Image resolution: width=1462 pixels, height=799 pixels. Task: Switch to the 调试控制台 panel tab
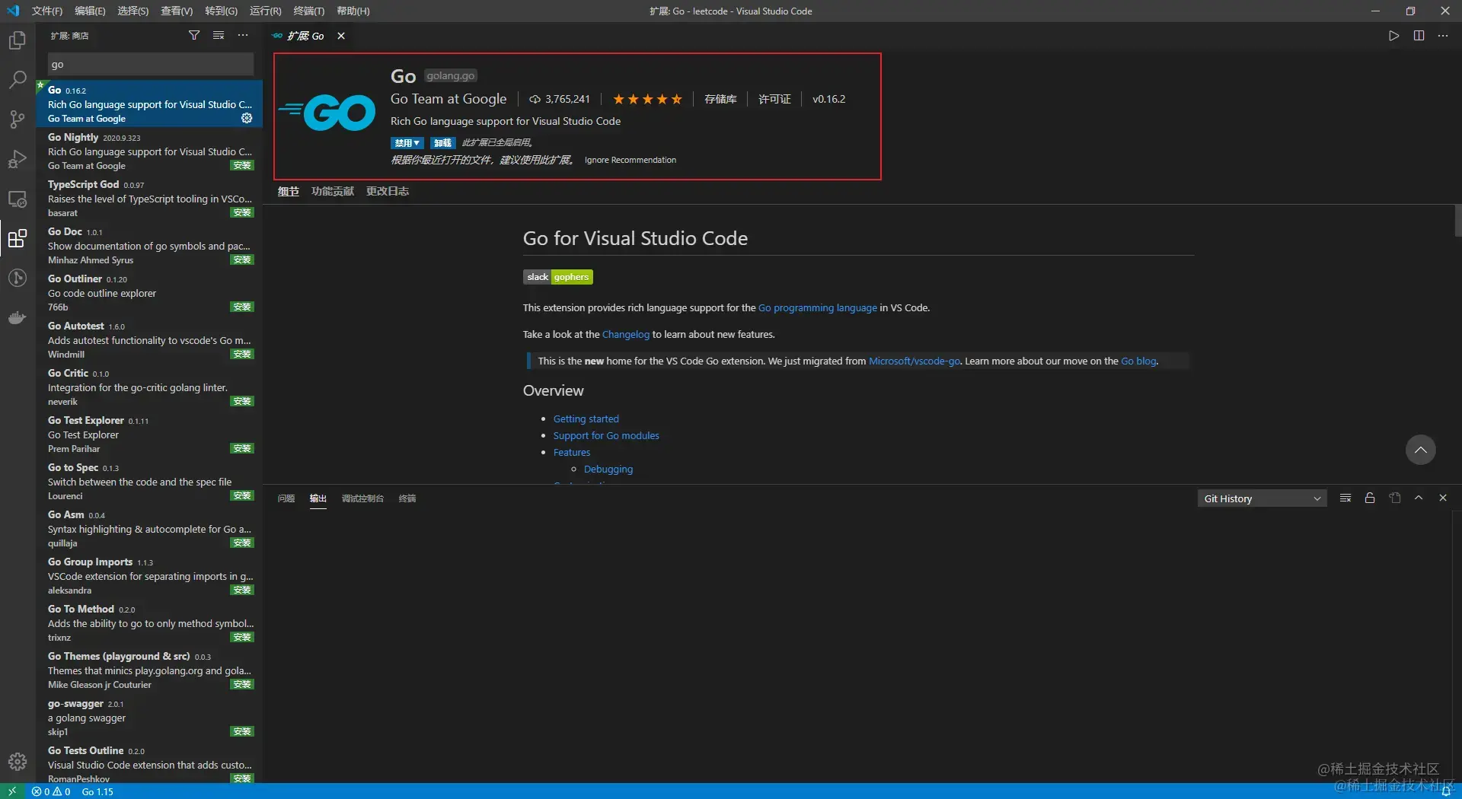coord(362,498)
